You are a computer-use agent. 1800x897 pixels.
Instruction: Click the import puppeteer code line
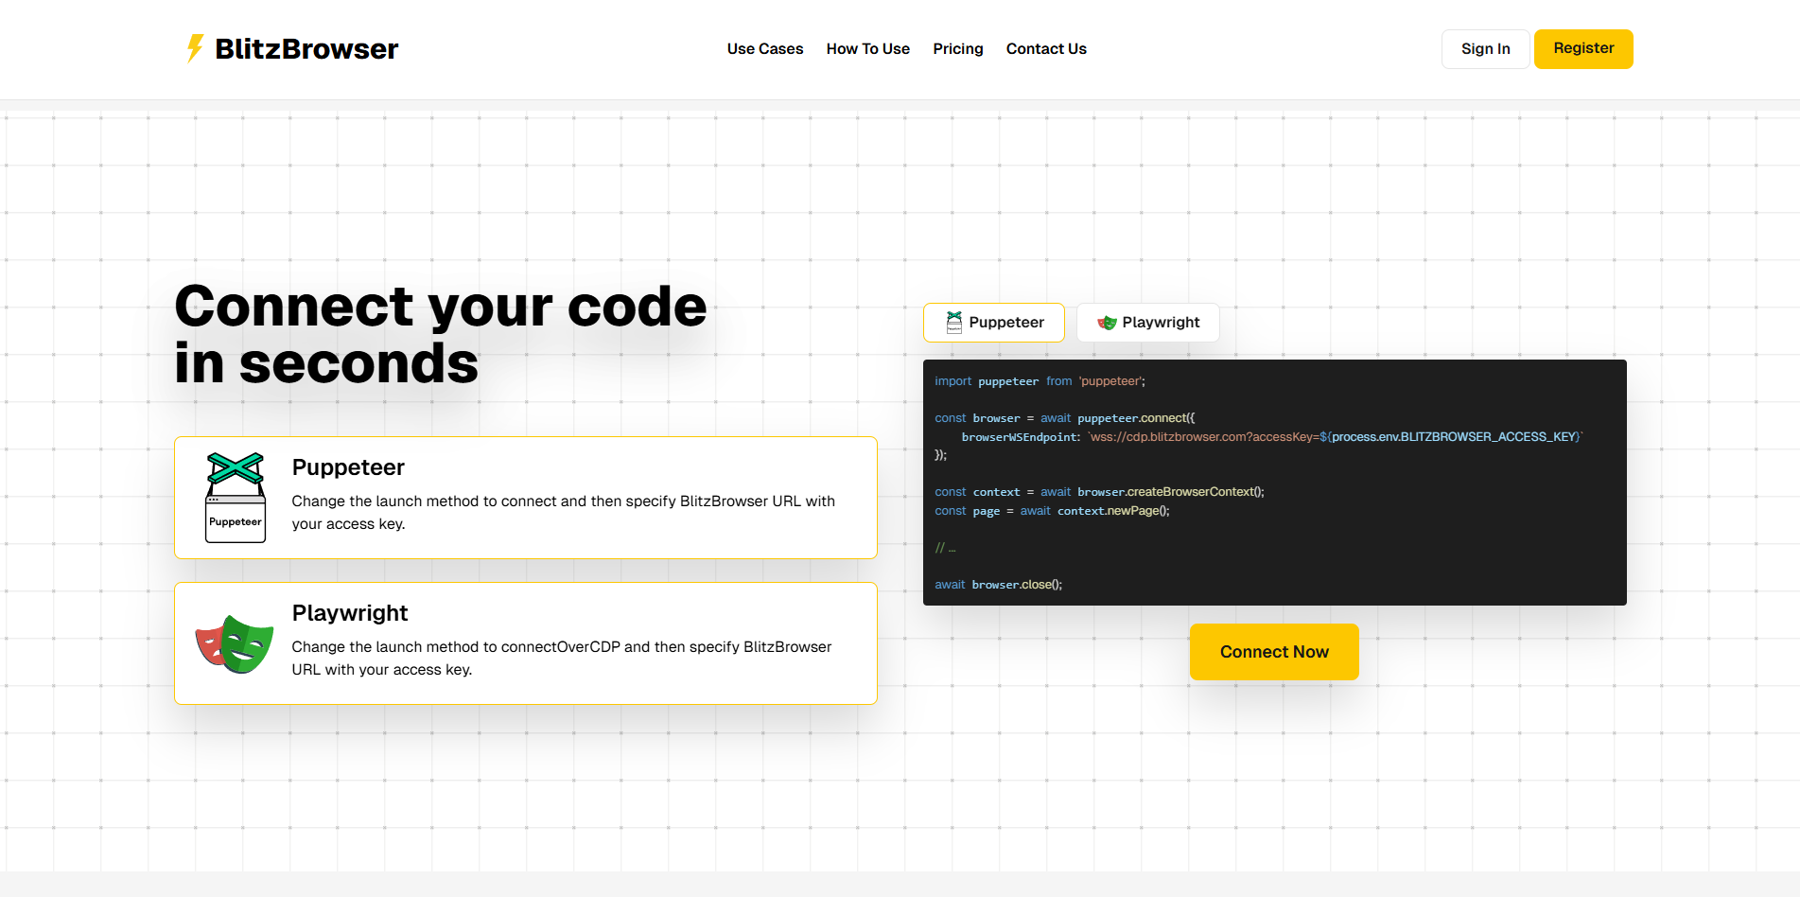[x=1040, y=381]
